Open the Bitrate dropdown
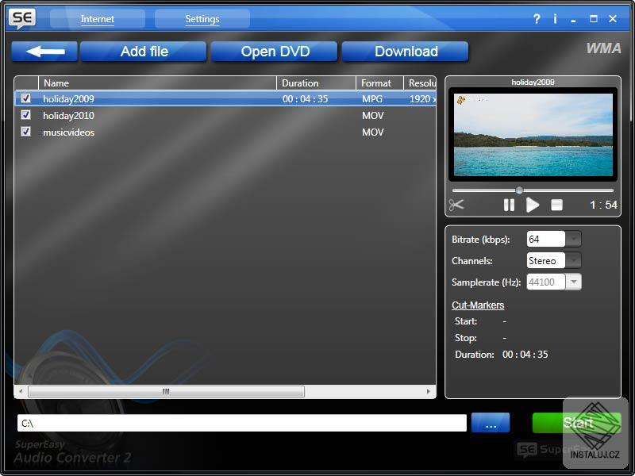 tap(573, 238)
